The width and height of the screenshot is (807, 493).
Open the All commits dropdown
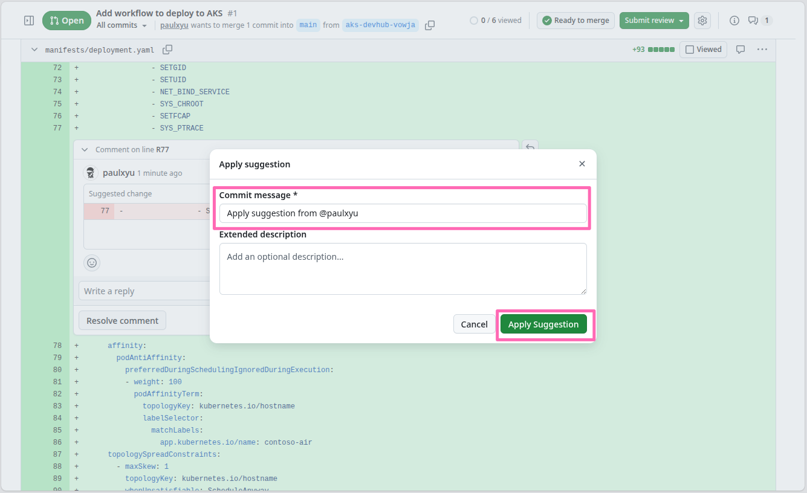122,25
